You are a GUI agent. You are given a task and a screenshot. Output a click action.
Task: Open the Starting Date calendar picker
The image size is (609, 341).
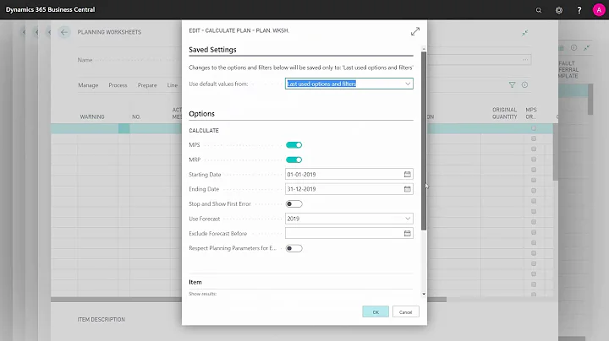click(407, 175)
